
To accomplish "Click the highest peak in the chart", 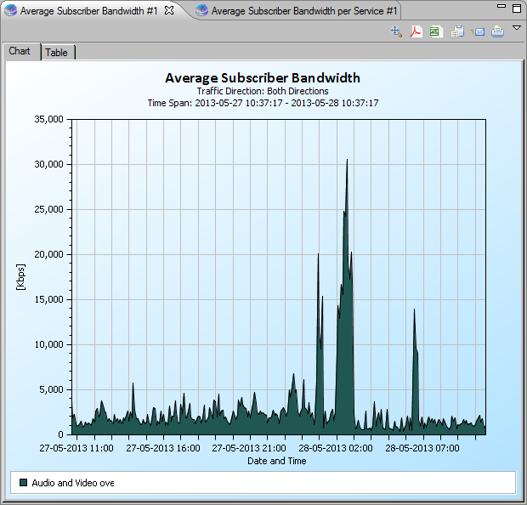I will [x=347, y=161].
